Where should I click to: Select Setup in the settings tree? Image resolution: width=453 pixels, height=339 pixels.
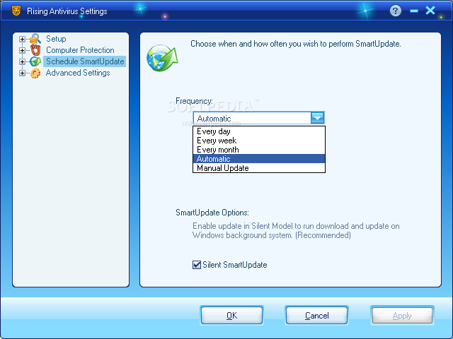[56, 39]
